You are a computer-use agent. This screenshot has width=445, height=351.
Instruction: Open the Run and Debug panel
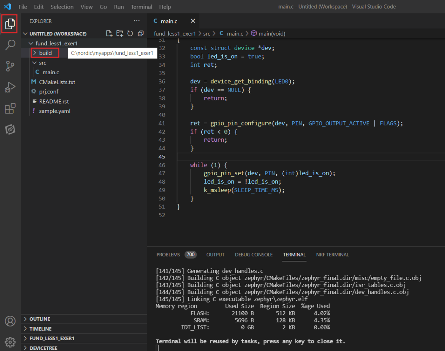pyautogui.click(x=10, y=87)
